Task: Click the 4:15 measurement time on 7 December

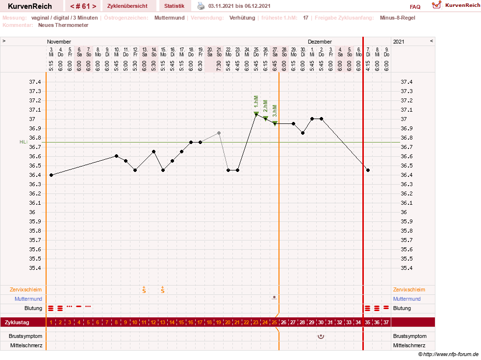Action: [368, 66]
